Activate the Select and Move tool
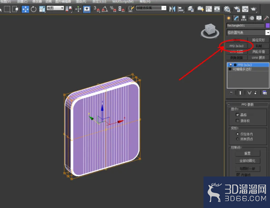 click(x=25, y=9)
